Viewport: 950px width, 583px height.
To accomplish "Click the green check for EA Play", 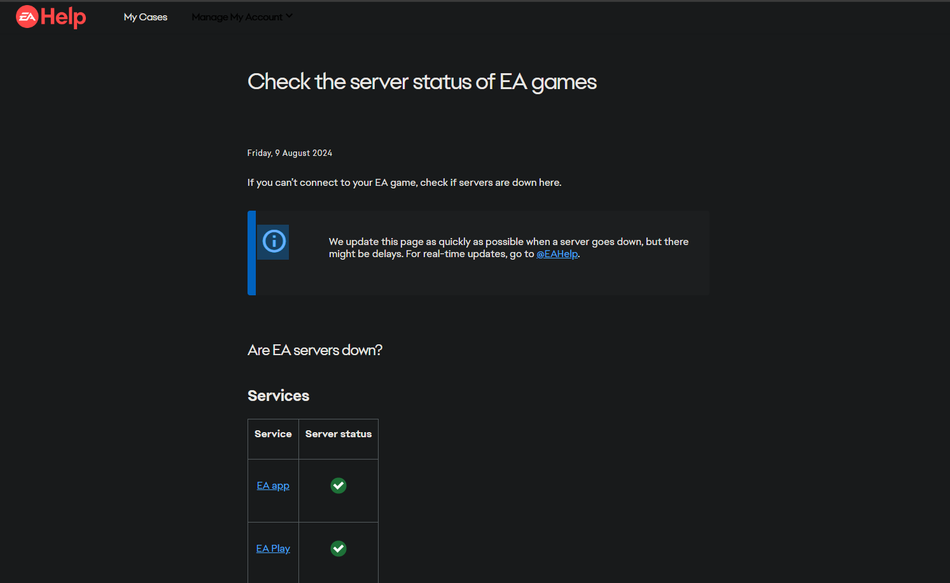I will [x=339, y=549].
